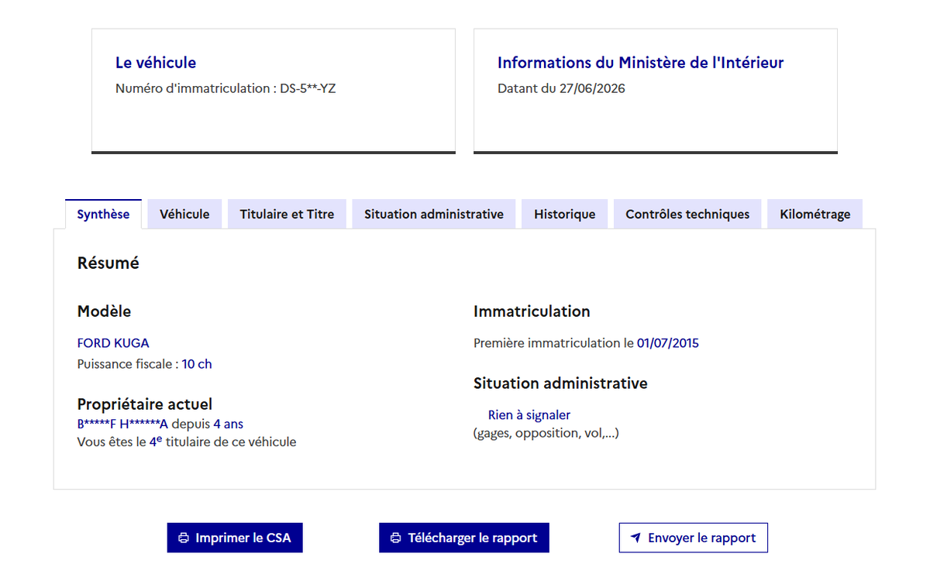This screenshot has height=581, width=930.
Task: Open the Contrôles techniques tab
Action: click(x=687, y=215)
